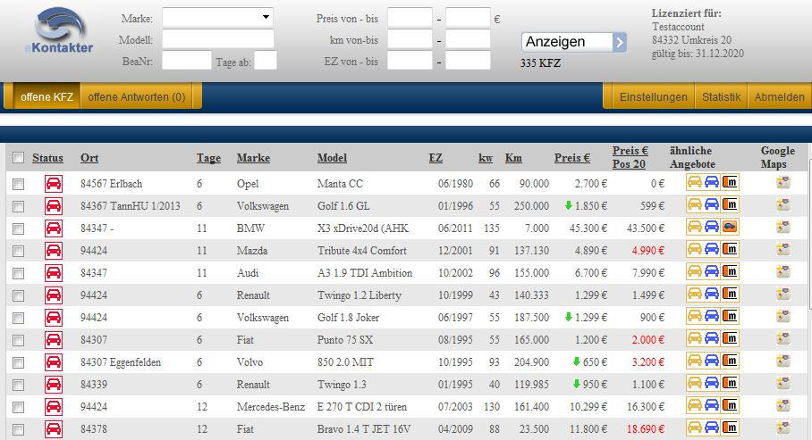Click the 'm' icon in the Renault Twingo 1.3 row

click(x=731, y=382)
